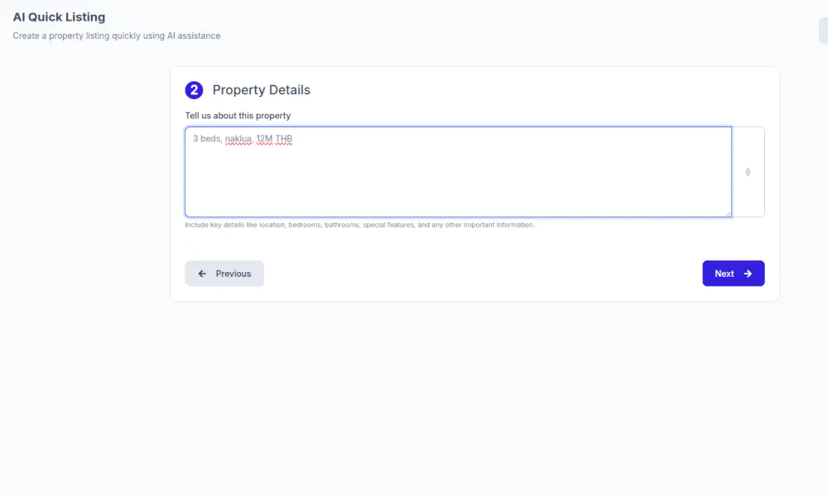This screenshot has height=496, width=828.
Task: Click the 'Property Details' heading
Action: click(x=261, y=90)
